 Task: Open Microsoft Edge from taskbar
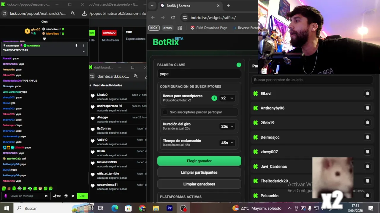coord(115,208)
